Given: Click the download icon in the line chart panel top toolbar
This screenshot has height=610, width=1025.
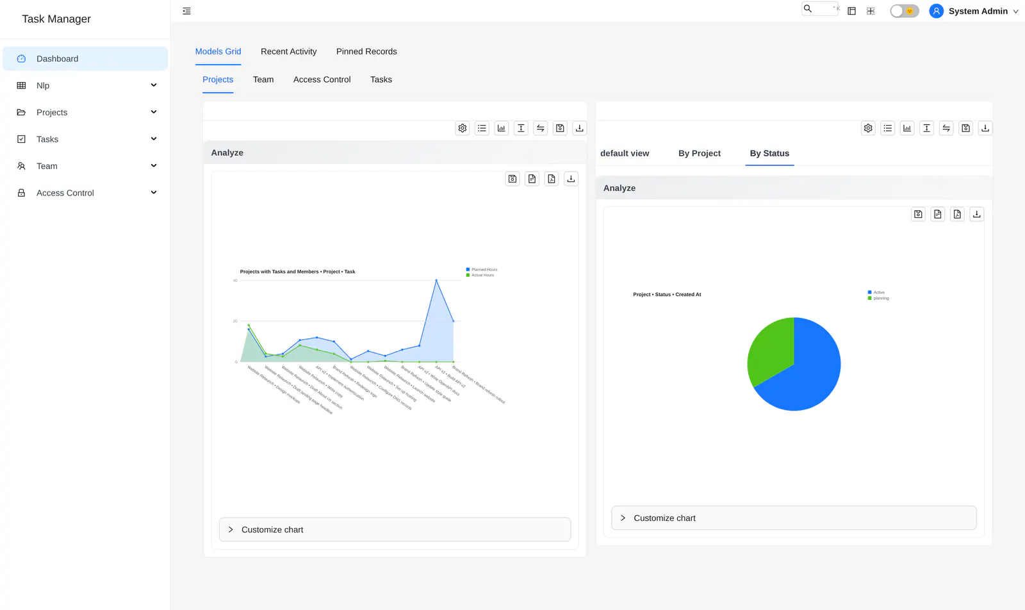Looking at the screenshot, I should tap(580, 128).
